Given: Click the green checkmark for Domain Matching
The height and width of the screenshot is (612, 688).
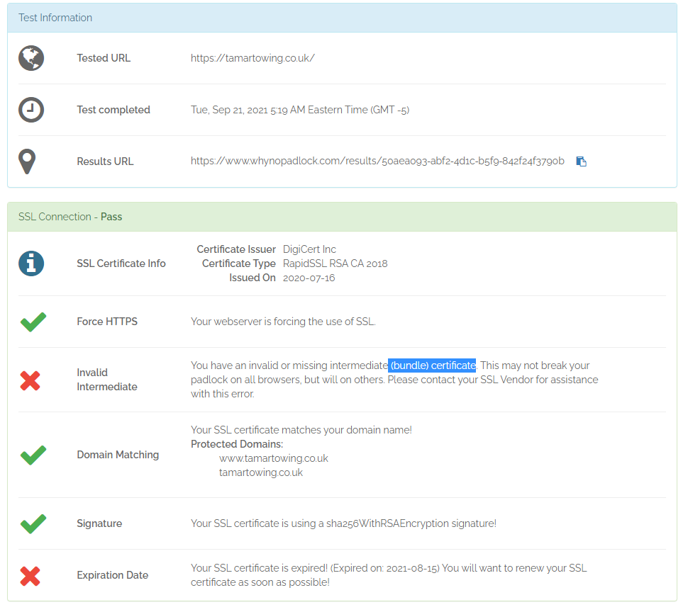Looking at the screenshot, I should pos(33,455).
